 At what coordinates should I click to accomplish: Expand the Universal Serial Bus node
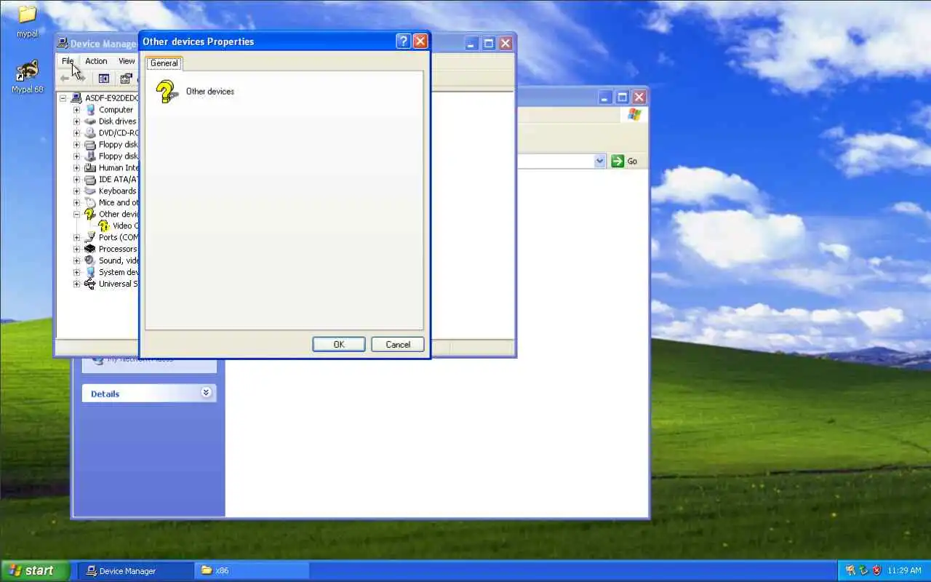click(x=76, y=284)
